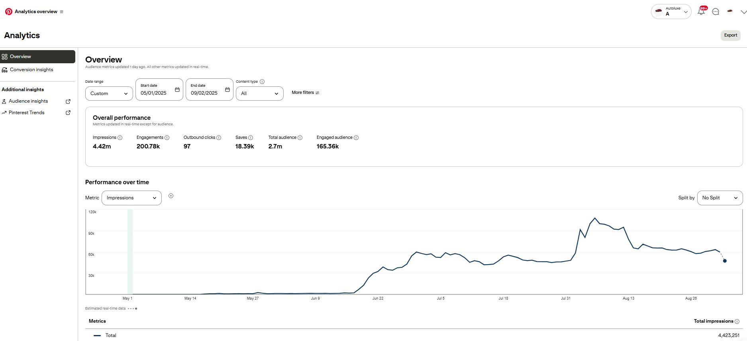Viewport: 747px width, 341px height.
Task: Open End date calendar icon
Action: (x=227, y=90)
